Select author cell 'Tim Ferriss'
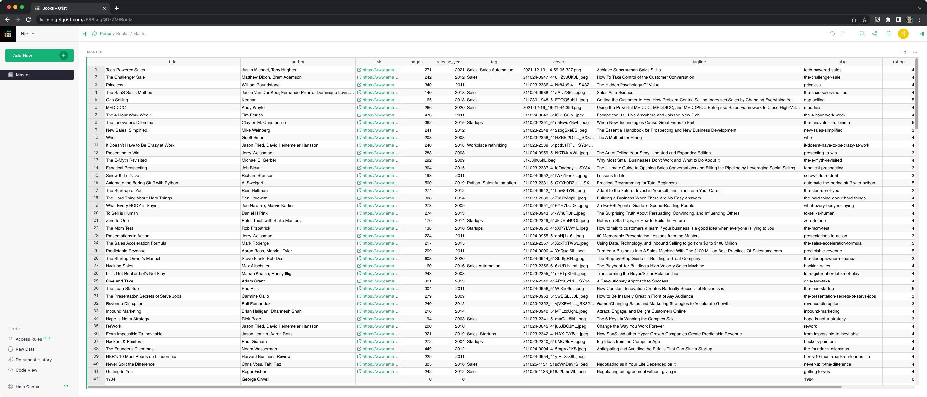927x397 pixels. click(298, 115)
